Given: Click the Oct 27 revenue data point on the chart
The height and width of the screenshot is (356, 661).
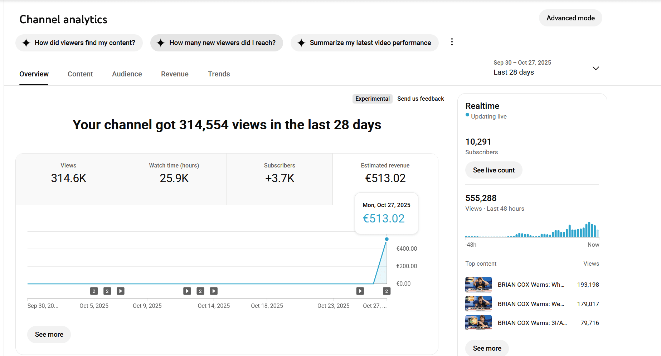Looking at the screenshot, I should click(x=387, y=239).
